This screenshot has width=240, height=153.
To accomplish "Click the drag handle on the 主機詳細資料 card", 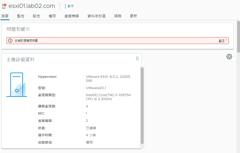I will coord(137,58).
